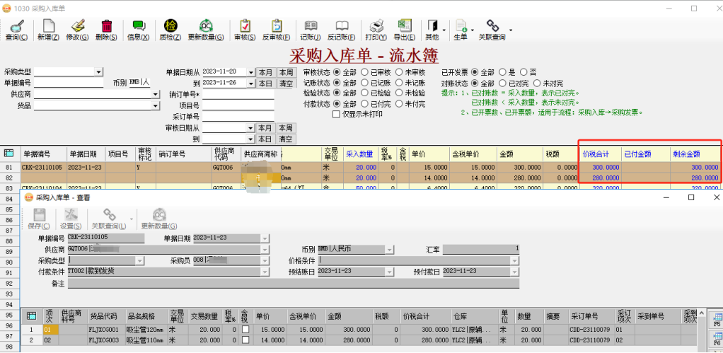
Task: Click the 关联查询 chain icon in main toolbar
Action: pos(492,26)
